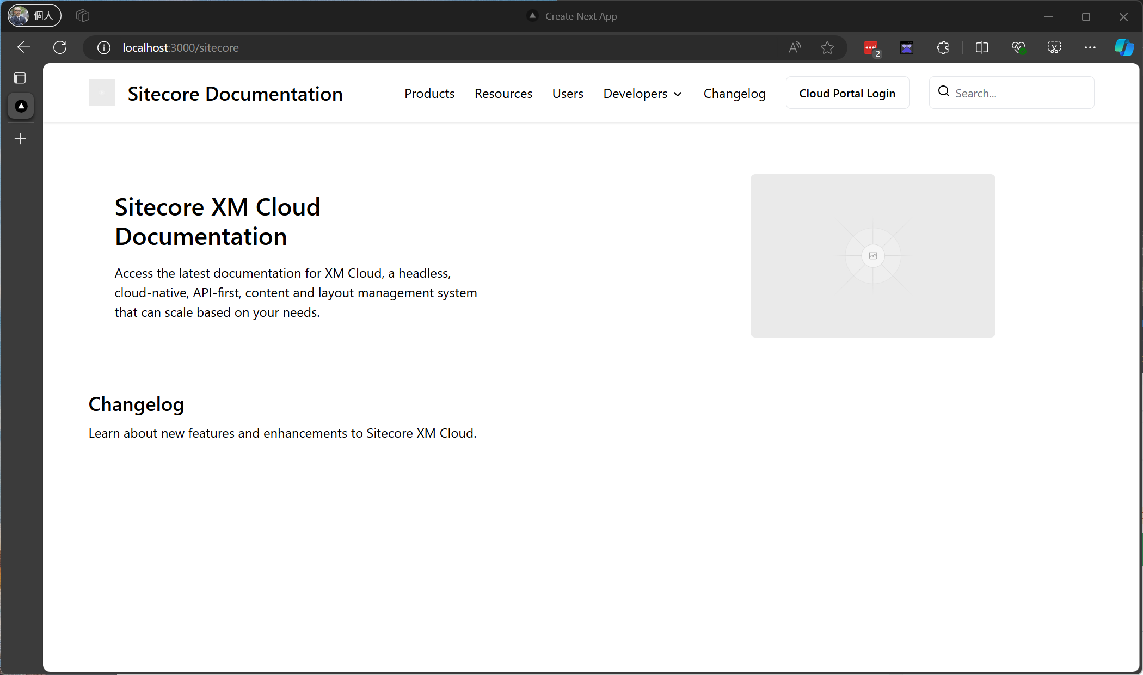Click the Sitecore XM Cloud Documentation heading
1143x675 pixels.
pos(218,222)
